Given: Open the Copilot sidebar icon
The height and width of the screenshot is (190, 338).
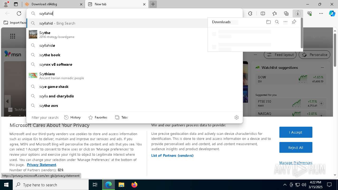Looking at the screenshot, I should 332,13.
